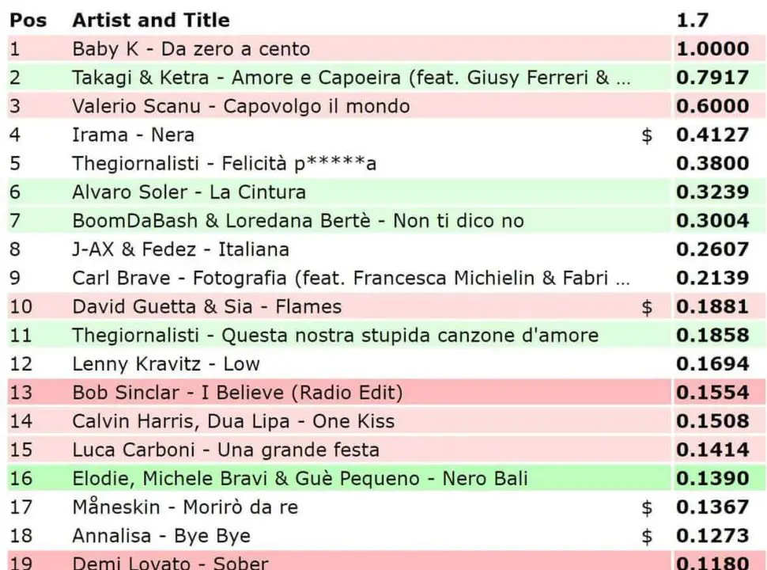The width and height of the screenshot is (767, 570).
Task: Select Takagi & Ketra - Amore e Capoeira entry
Action: [351, 78]
